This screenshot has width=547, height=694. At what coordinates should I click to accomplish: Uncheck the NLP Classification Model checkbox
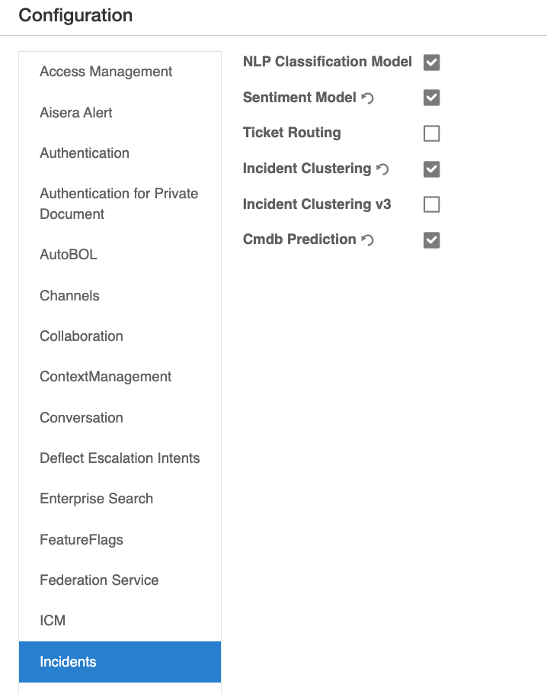pyautogui.click(x=432, y=63)
